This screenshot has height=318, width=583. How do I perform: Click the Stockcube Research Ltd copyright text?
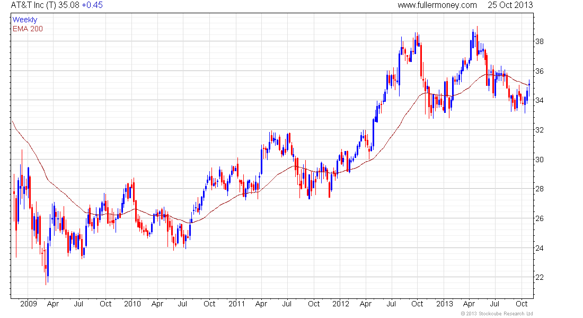pos(497,314)
